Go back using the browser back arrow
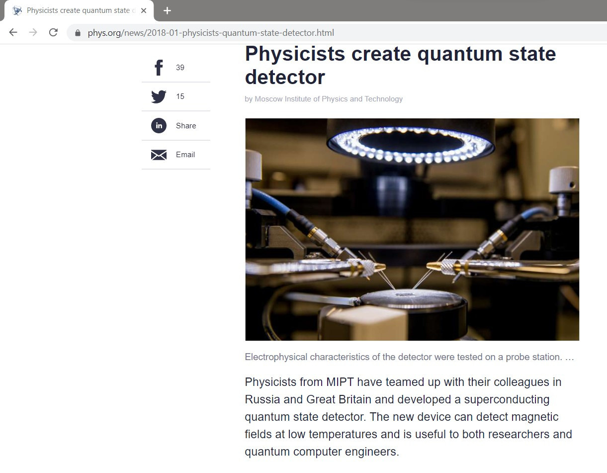Image resolution: width=607 pixels, height=473 pixels. 13,33
